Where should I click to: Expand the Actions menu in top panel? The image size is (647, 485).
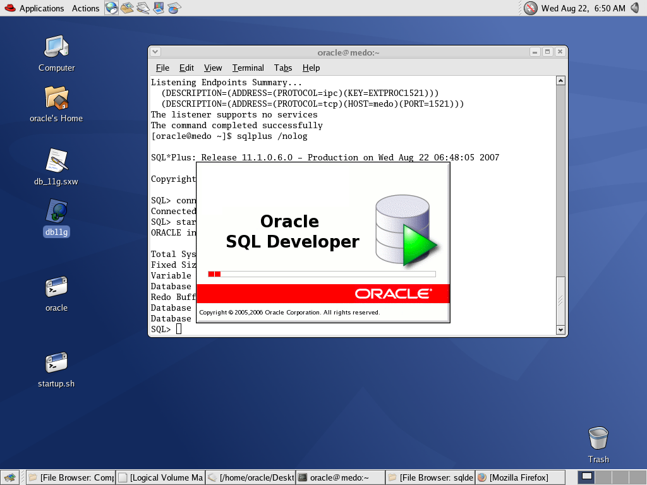(x=85, y=8)
